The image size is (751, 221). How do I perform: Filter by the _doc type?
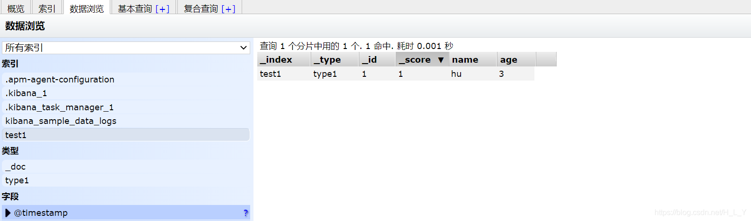pos(16,167)
